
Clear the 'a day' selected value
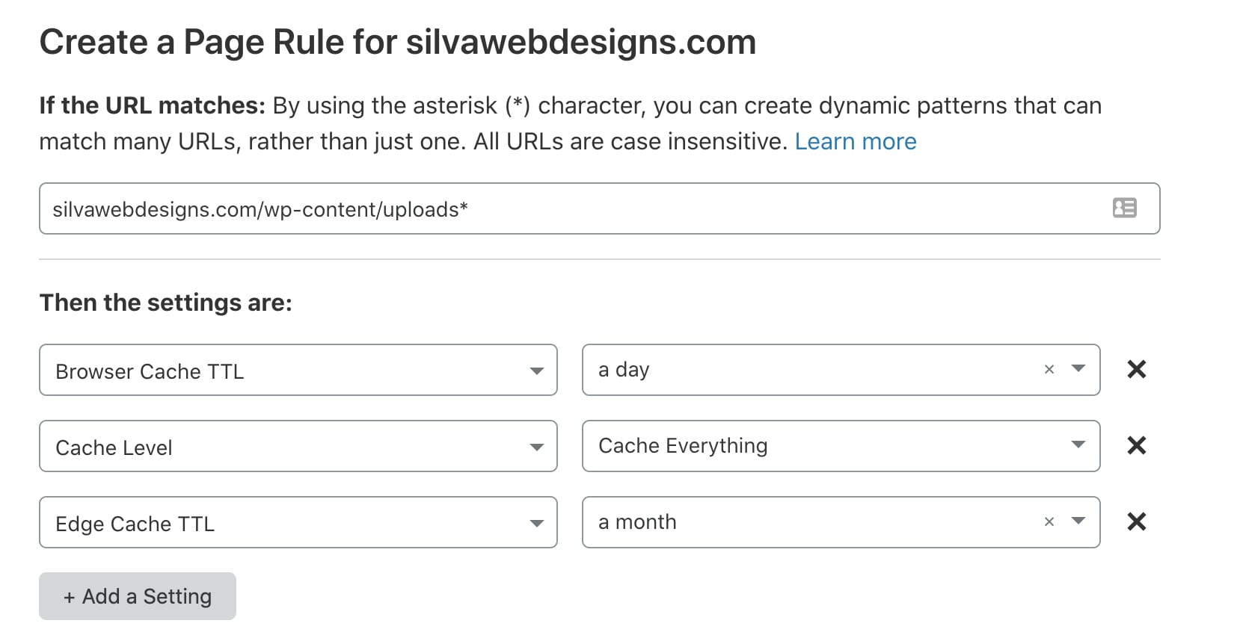click(x=1049, y=369)
